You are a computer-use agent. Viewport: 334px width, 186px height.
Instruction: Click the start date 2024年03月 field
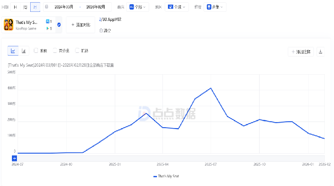click(64, 7)
